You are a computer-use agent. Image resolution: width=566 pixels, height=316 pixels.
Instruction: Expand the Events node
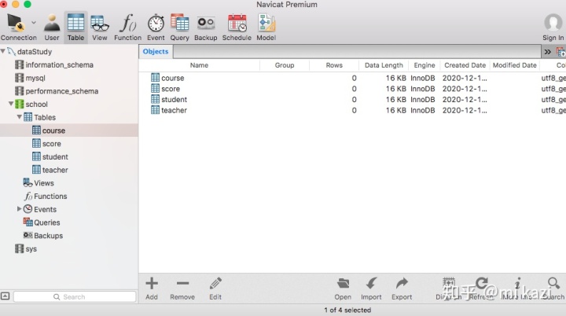[x=19, y=209]
